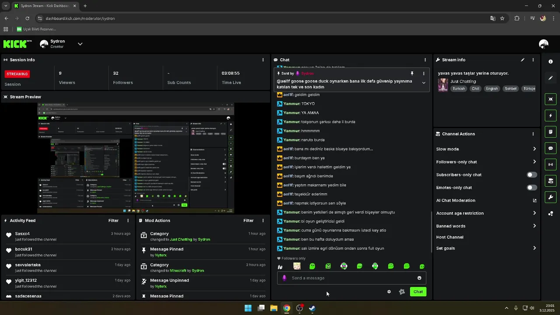Screen dimensions: 560x315
Task: Click the browser translate page icon
Action: click(x=493, y=18)
